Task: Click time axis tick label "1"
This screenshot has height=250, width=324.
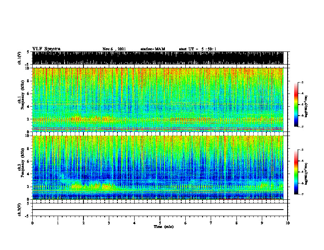Action: [x=58, y=223]
